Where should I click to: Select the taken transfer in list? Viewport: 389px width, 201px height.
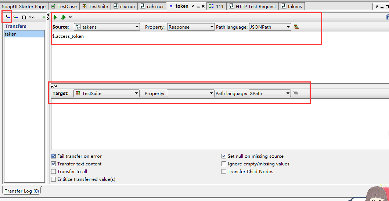[x=24, y=34]
